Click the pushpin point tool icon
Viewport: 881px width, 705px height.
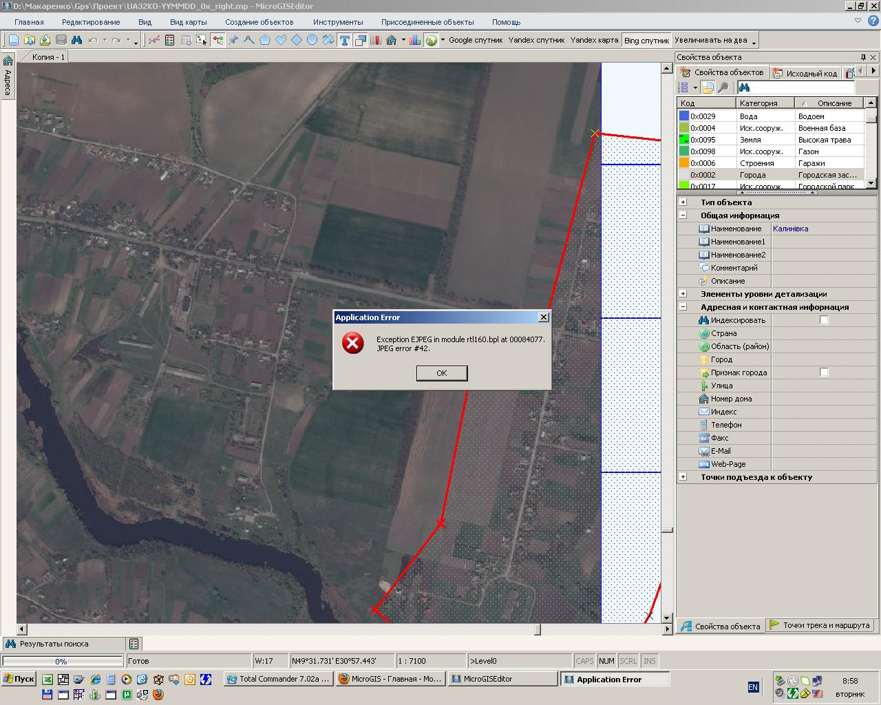[x=233, y=41]
